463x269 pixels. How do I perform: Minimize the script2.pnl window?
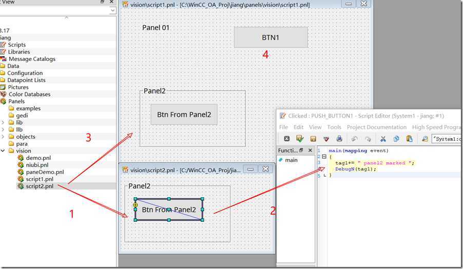(250, 169)
